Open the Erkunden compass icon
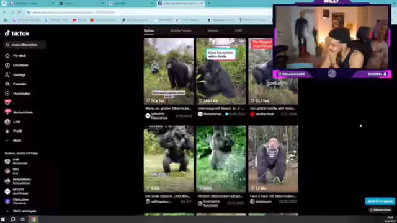The height and width of the screenshot is (223, 397). tap(7, 65)
